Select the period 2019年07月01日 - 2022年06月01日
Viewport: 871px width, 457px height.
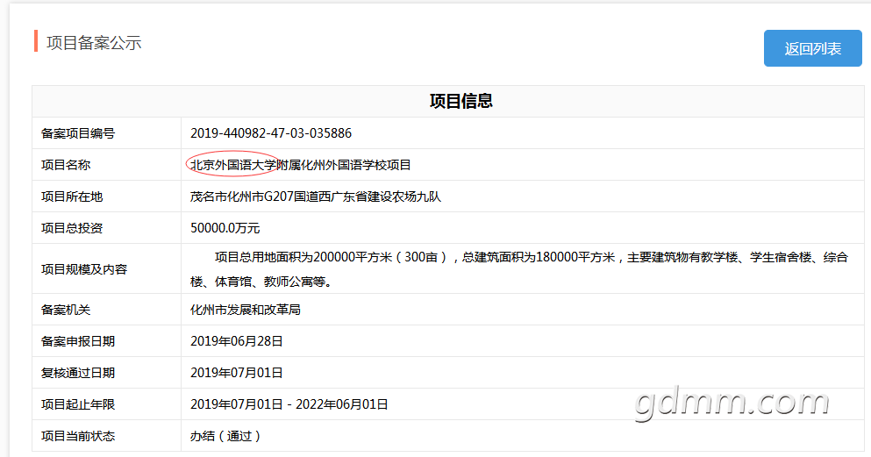tap(289, 404)
